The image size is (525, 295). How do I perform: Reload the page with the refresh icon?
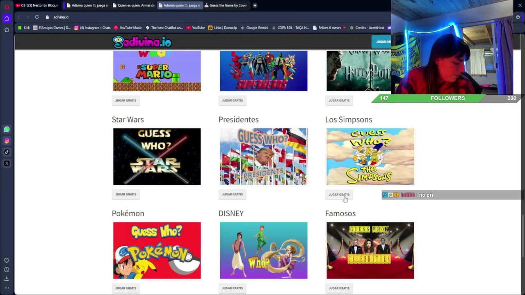click(37, 17)
